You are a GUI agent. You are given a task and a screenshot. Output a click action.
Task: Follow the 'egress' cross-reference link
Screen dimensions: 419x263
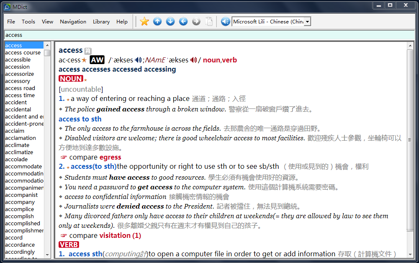(x=110, y=157)
